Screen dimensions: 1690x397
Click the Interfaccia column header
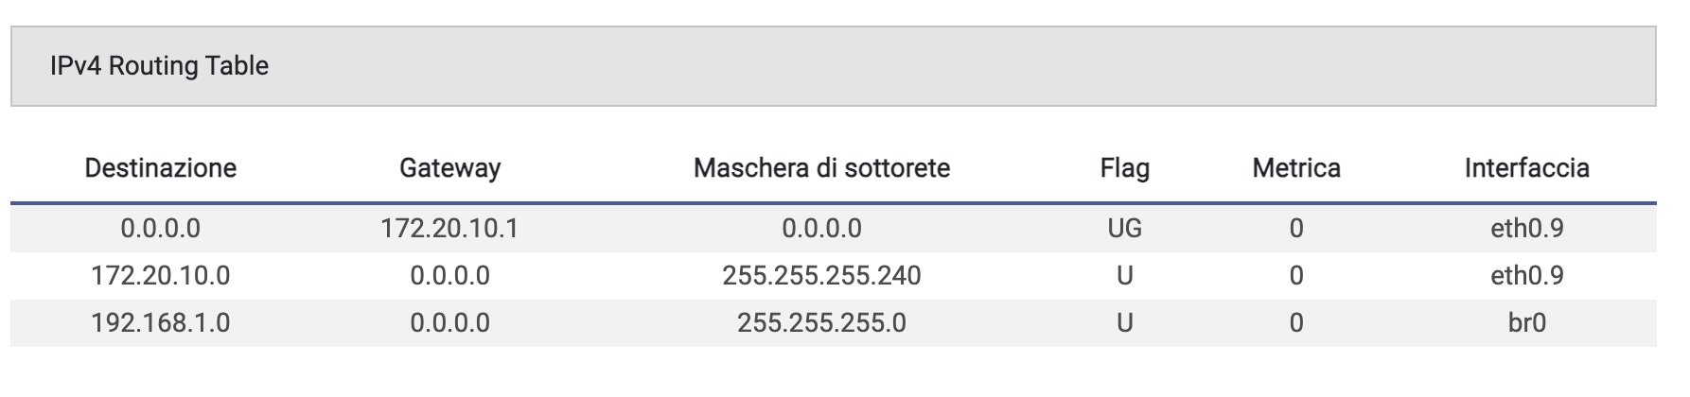tap(1526, 168)
